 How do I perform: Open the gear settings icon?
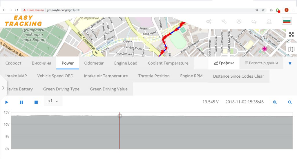pos(239,21)
